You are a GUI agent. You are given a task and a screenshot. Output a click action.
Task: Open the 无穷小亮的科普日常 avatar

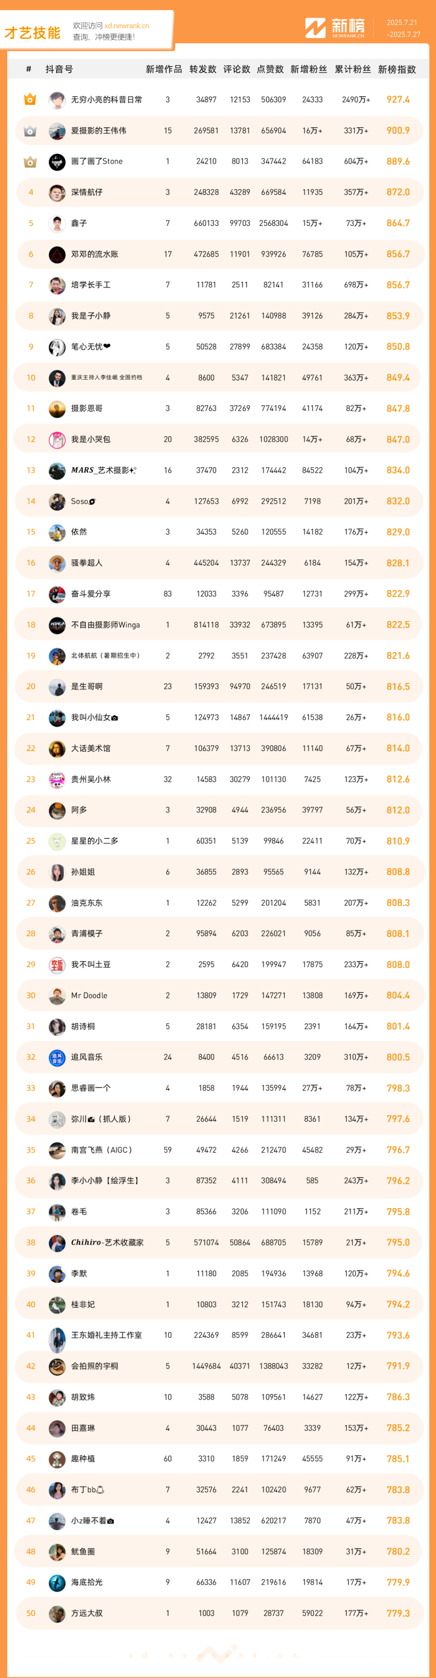57,101
